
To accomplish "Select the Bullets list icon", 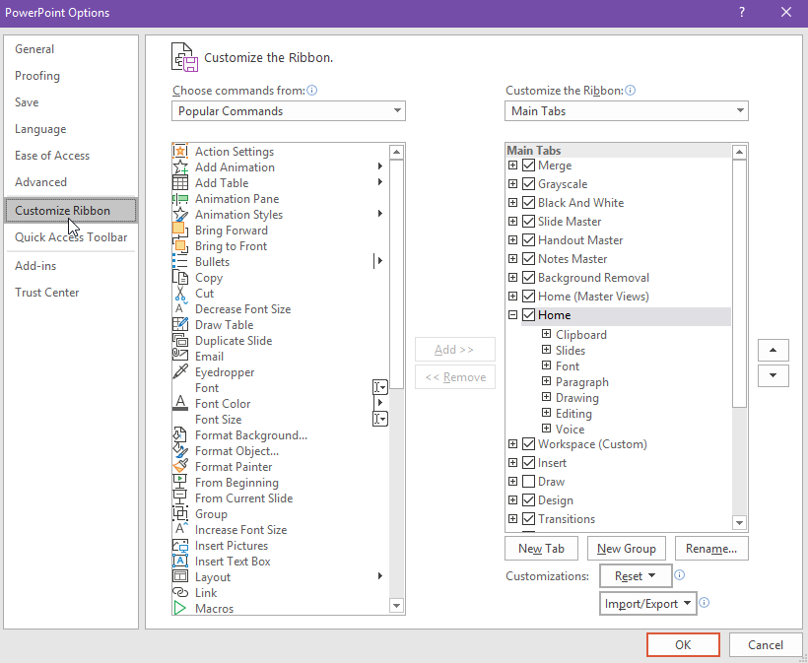I will click(x=180, y=262).
